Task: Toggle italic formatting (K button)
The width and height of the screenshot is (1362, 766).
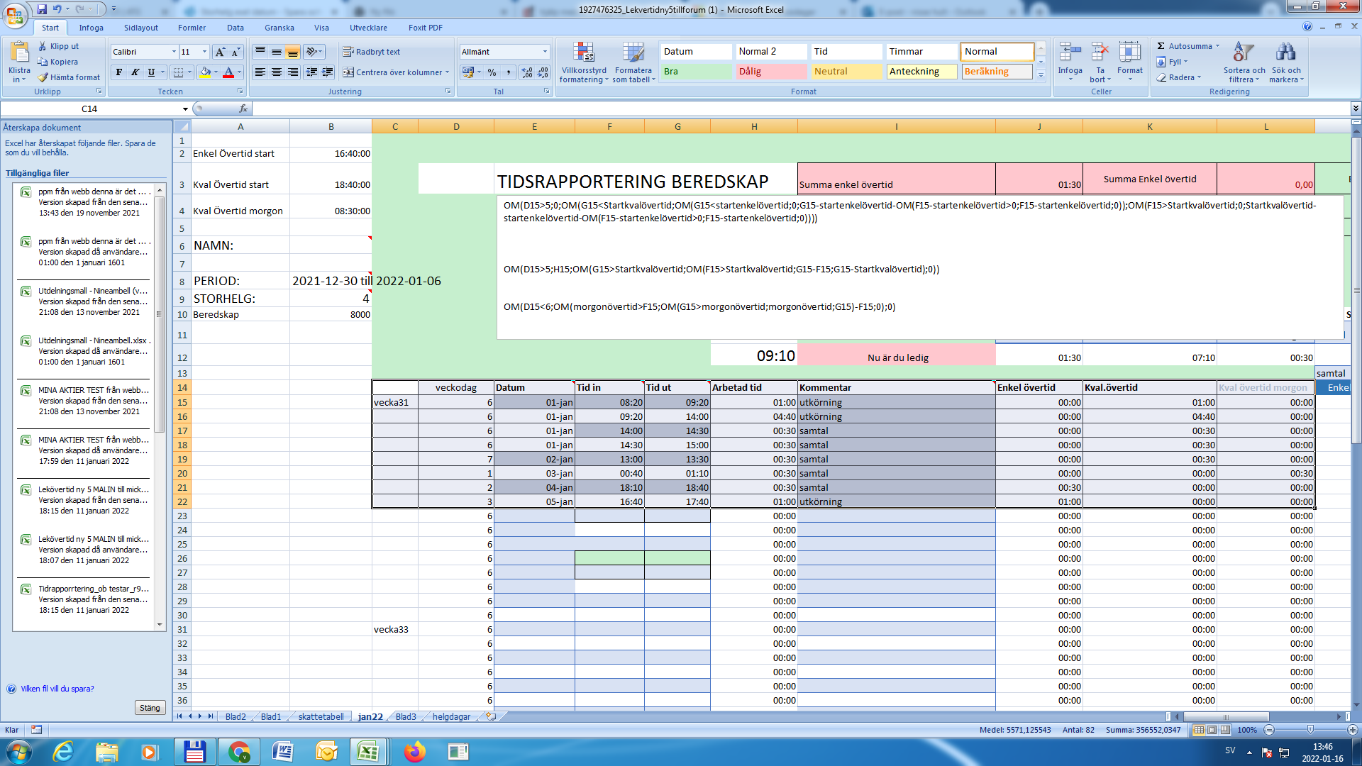Action: [x=135, y=72]
